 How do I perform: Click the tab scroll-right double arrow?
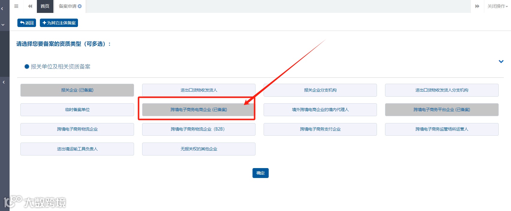click(477, 6)
